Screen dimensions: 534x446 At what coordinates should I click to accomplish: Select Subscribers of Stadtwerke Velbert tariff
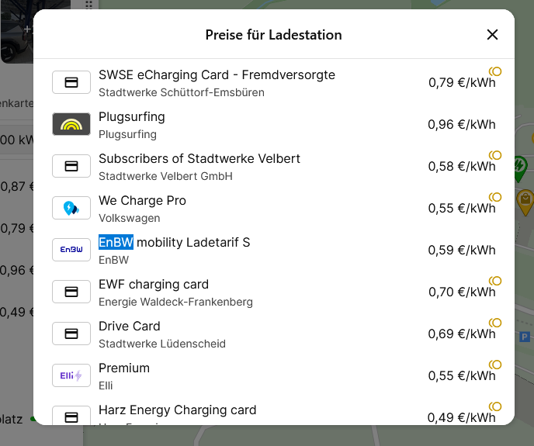pyautogui.click(x=199, y=159)
